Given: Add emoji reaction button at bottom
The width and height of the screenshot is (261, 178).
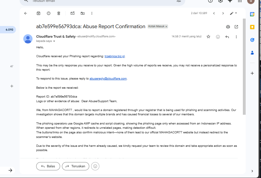Looking at the screenshot, I should tap(95, 166).
